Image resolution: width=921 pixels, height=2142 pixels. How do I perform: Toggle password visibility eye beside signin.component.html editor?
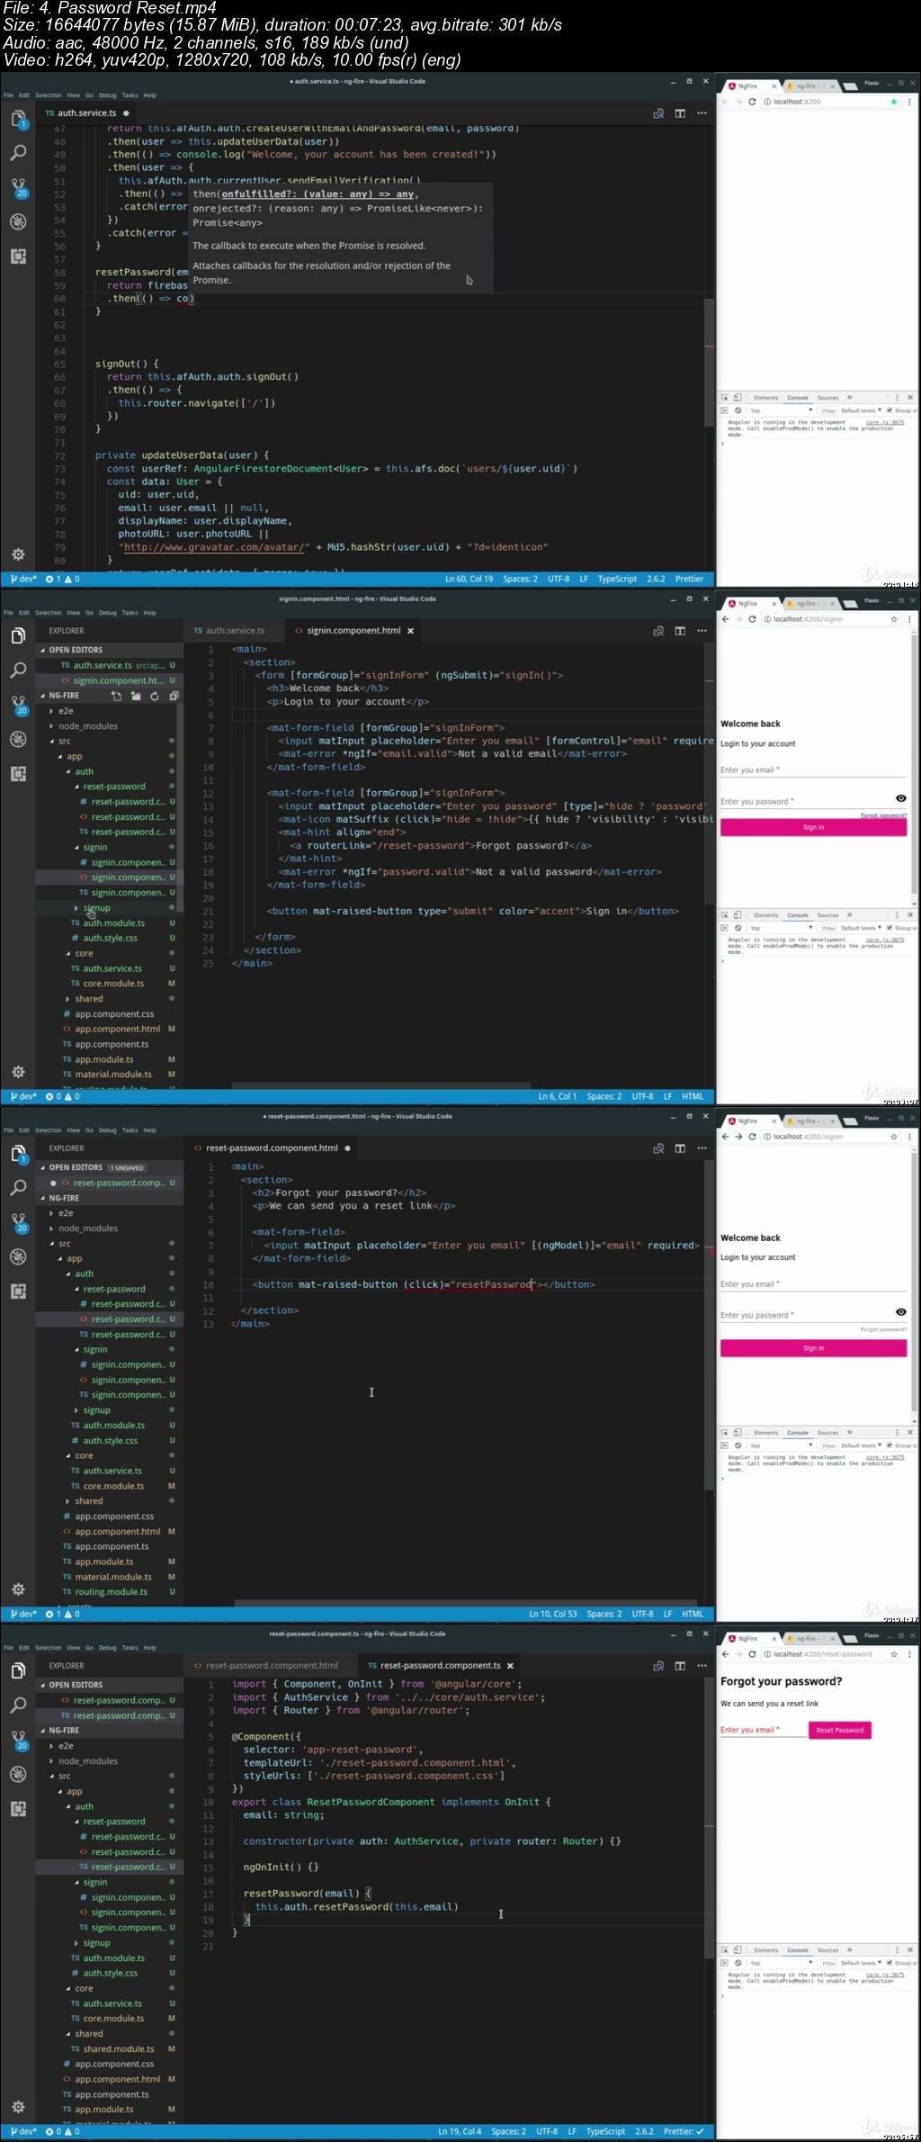(x=900, y=798)
